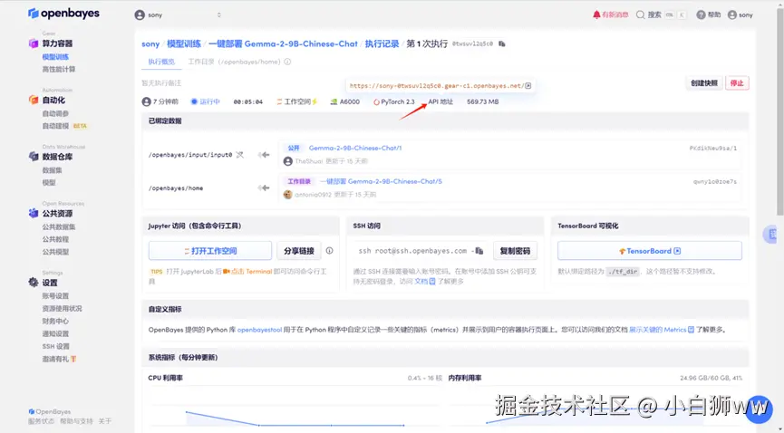The image size is (784, 433).
Task: Open the 展示关键的 Metrics documentation link
Action: point(662,330)
